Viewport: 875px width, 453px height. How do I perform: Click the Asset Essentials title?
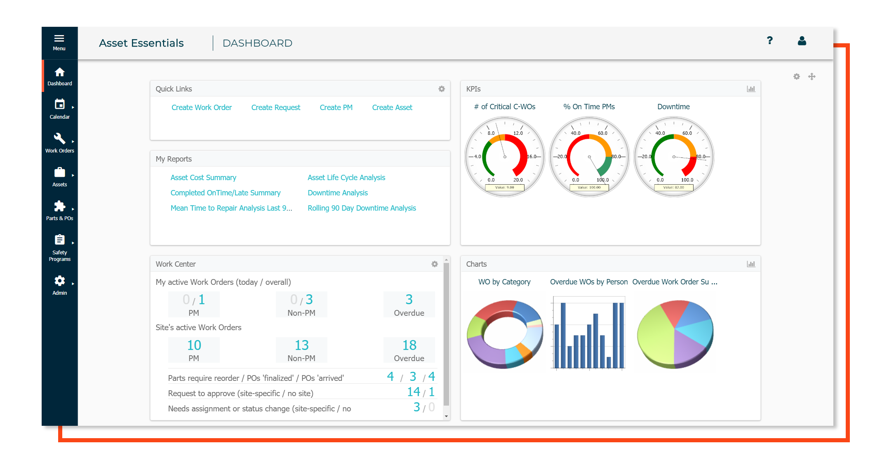point(141,43)
